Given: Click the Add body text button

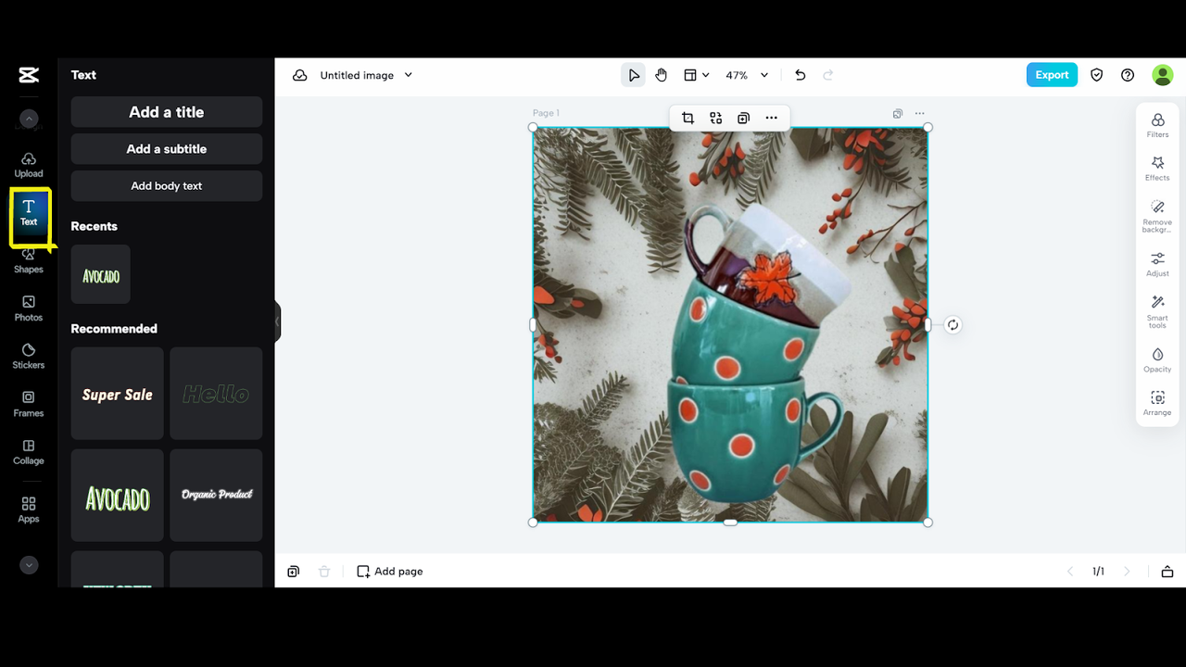Looking at the screenshot, I should (167, 186).
